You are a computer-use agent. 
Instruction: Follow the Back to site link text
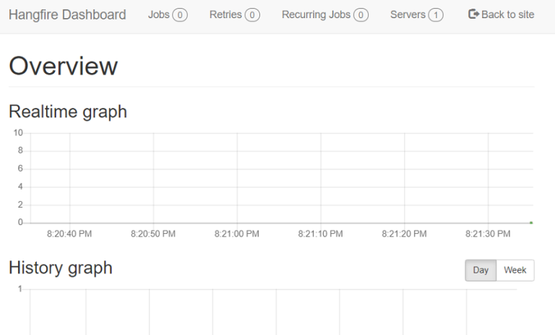[508, 14]
